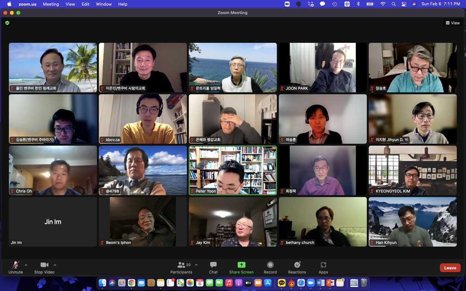Unmute the microphone
The width and height of the screenshot is (466, 291).
click(16, 267)
